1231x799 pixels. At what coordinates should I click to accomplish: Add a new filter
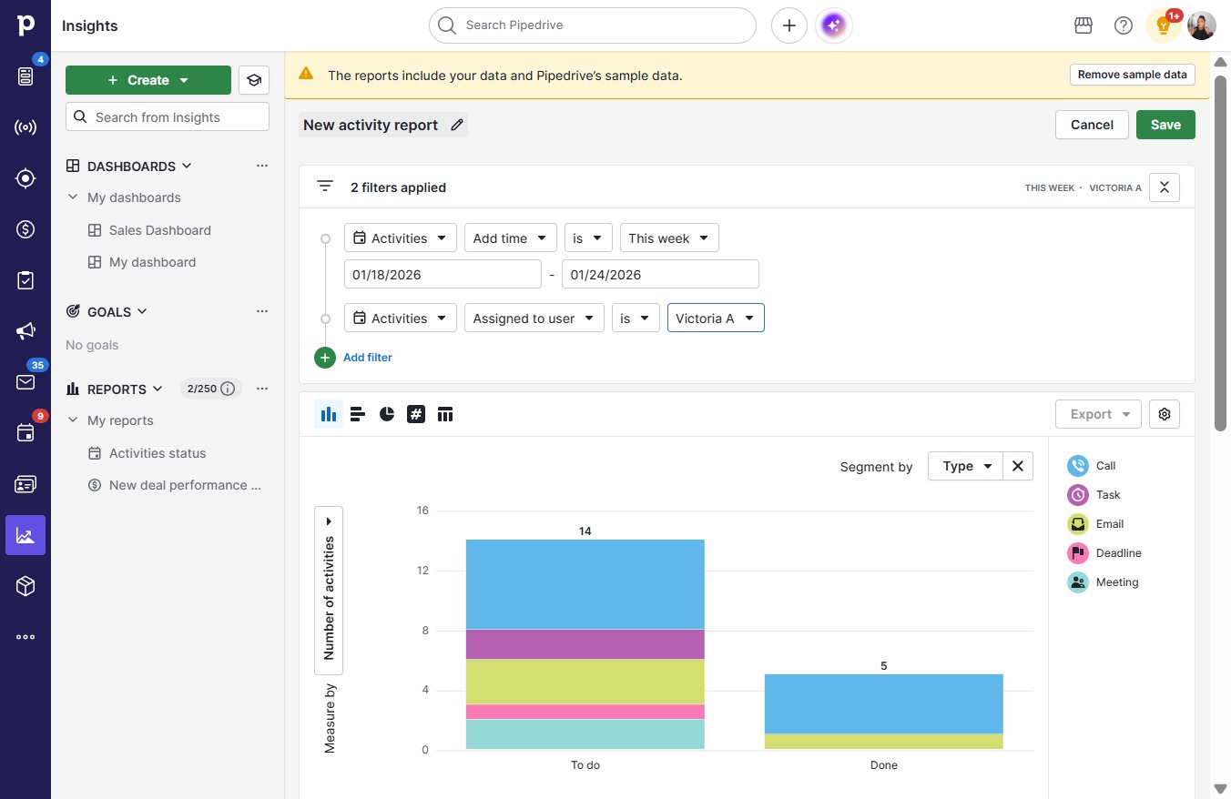(x=353, y=358)
